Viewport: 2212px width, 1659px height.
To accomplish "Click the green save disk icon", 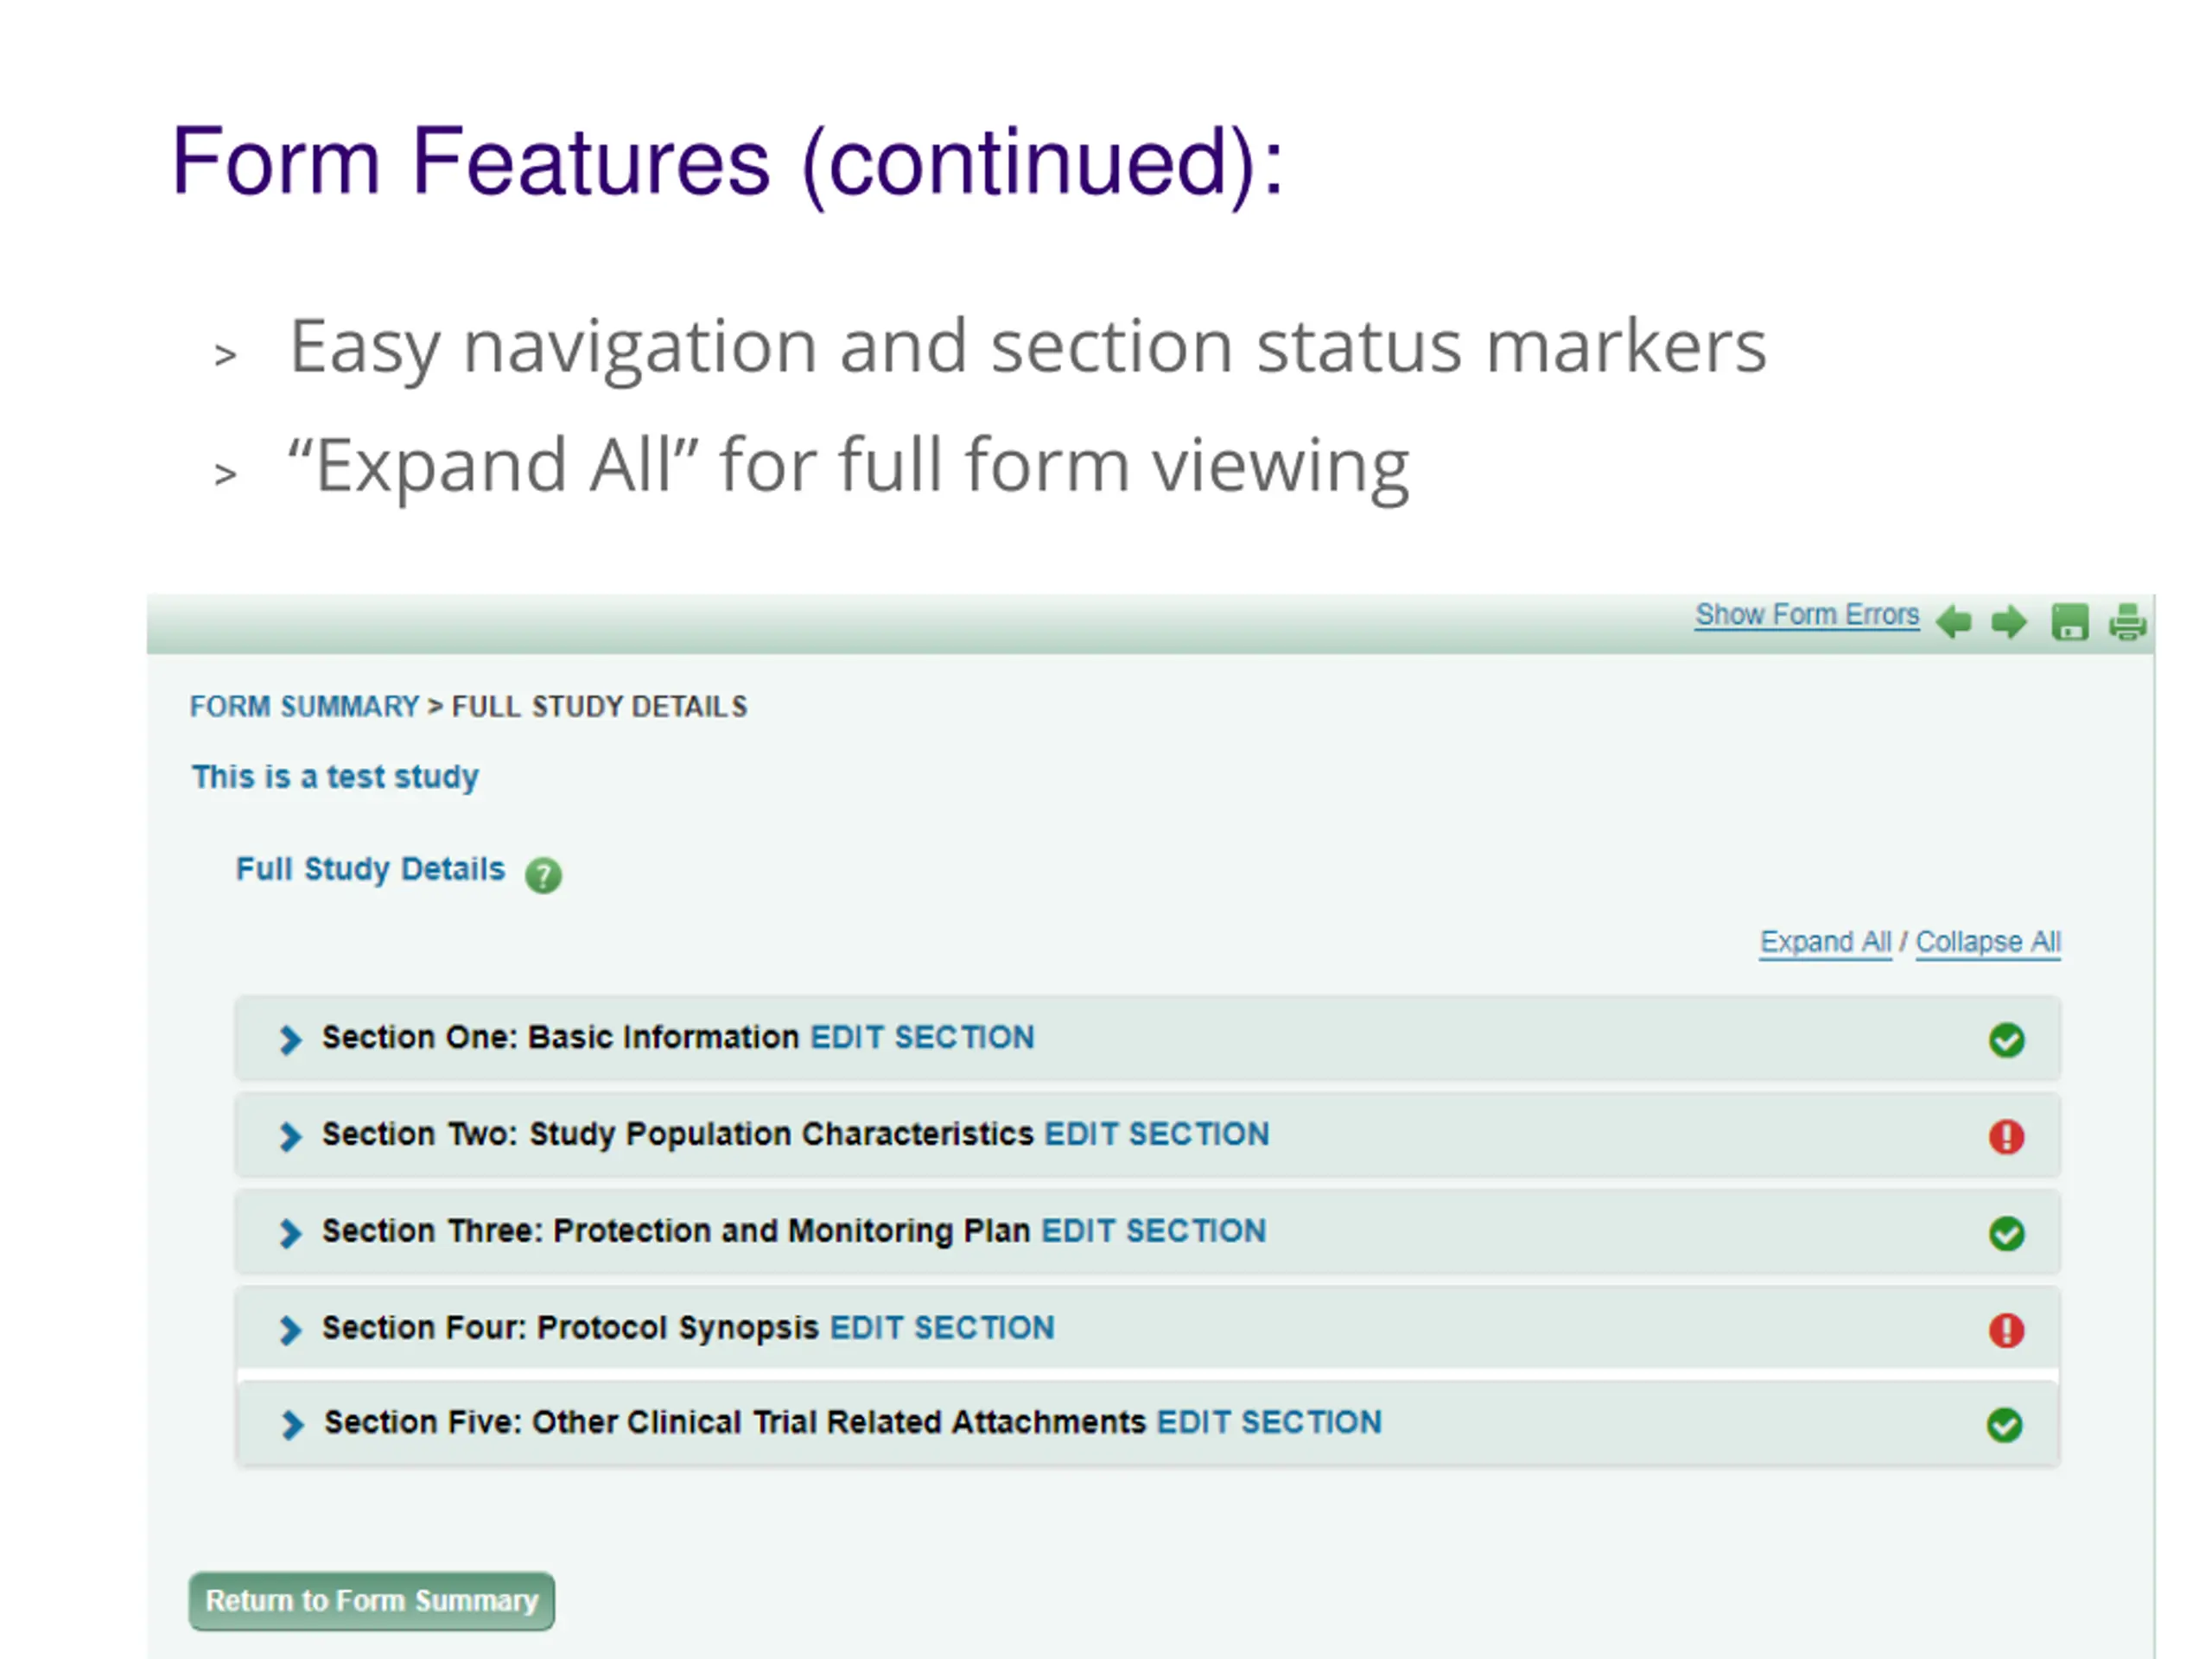I will (x=2070, y=622).
